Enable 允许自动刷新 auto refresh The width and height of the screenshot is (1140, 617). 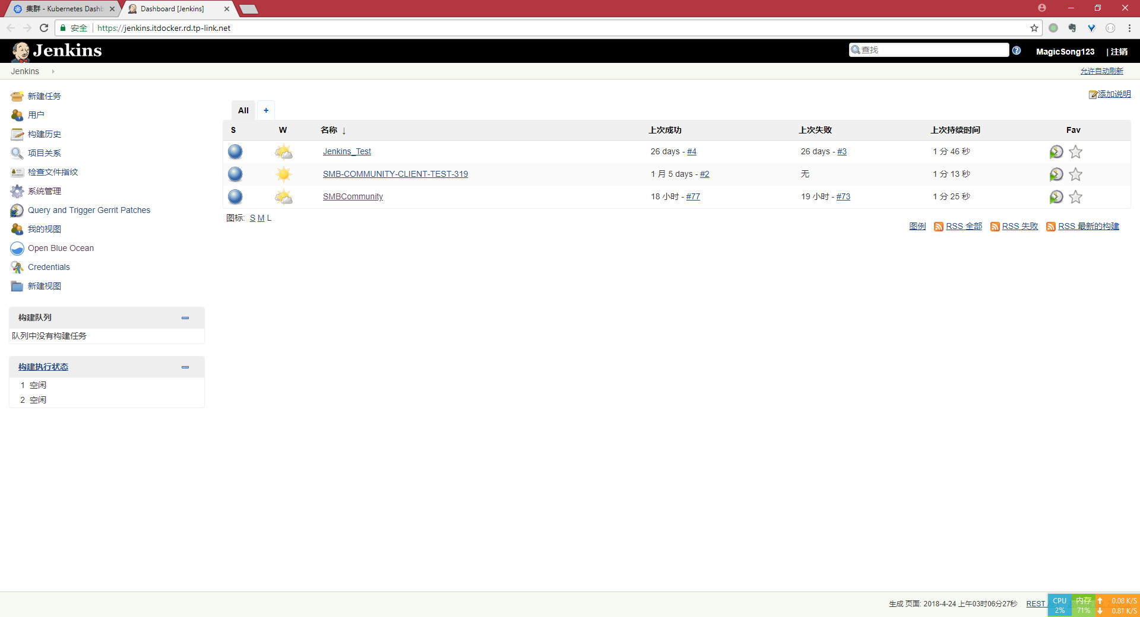tap(1101, 71)
